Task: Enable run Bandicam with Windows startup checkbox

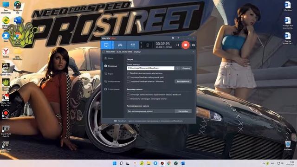Action: click(128, 82)
